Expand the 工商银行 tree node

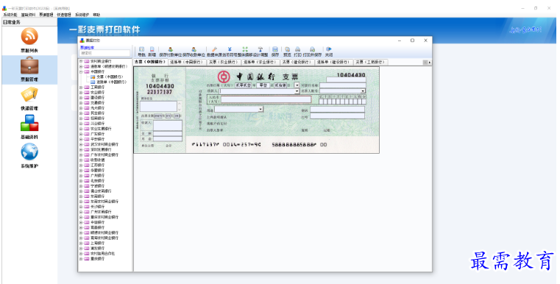81,87
